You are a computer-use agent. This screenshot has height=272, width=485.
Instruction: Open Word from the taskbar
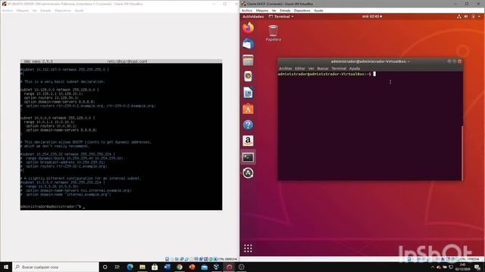click(167, 267)
